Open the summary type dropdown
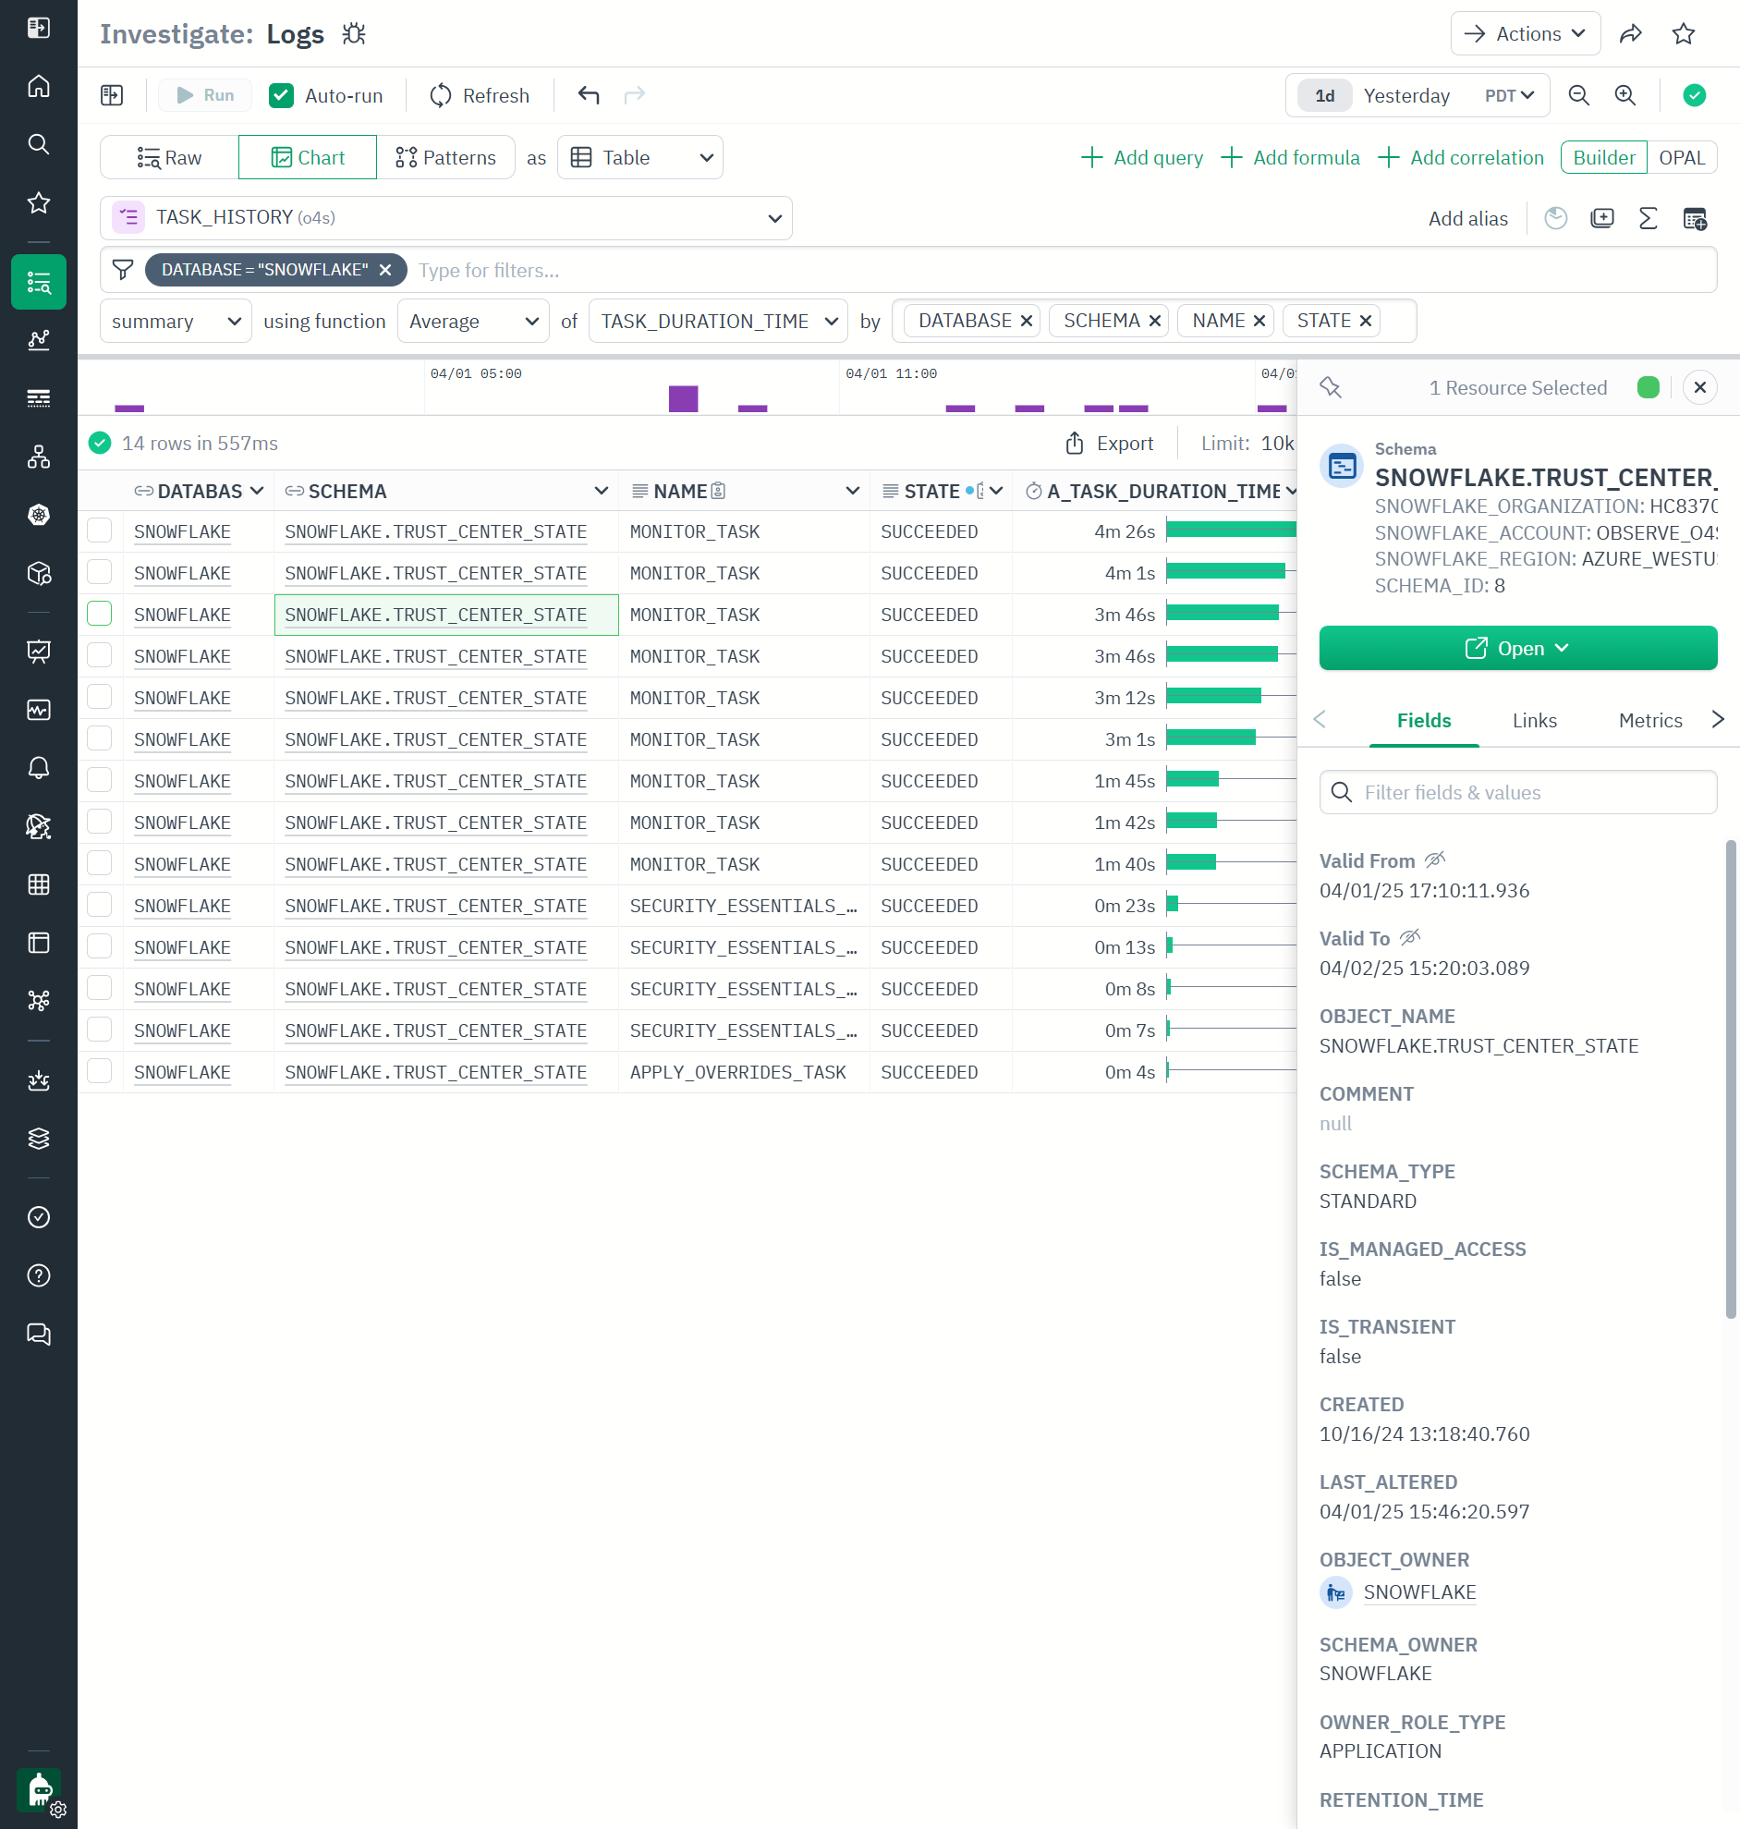1740x1829 pixels. pyautogui.click(x=176, y=321)
